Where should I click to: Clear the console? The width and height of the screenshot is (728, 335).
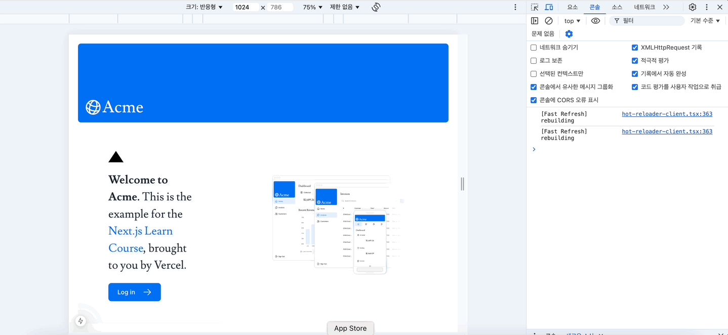click(x=549, y=21)
